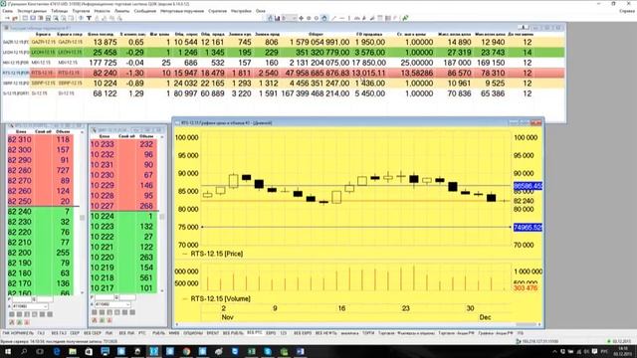
Task: Click the РУС language indicator in the system tray
Action: coord(604,351)
